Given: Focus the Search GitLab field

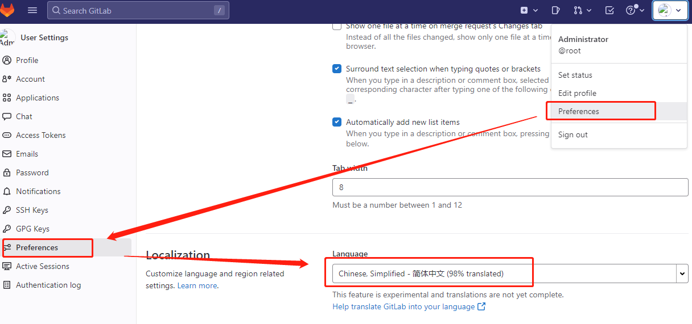Looking at the screenshot, I should (x=138, y=10).
